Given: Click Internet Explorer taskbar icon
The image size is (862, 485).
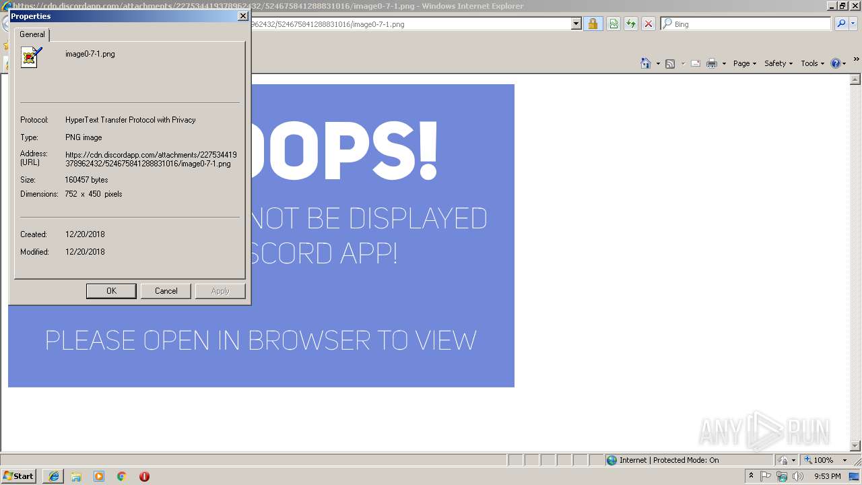Looking at the screenshot, I should (53, 476).
